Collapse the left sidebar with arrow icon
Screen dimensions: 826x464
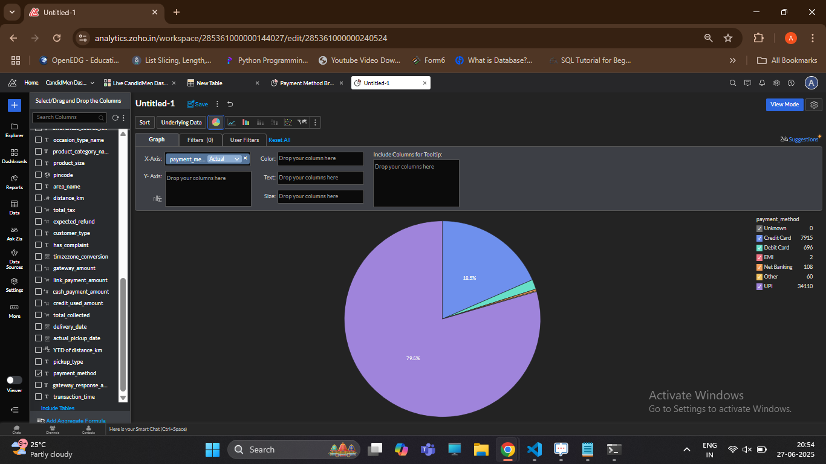point(15,410)
